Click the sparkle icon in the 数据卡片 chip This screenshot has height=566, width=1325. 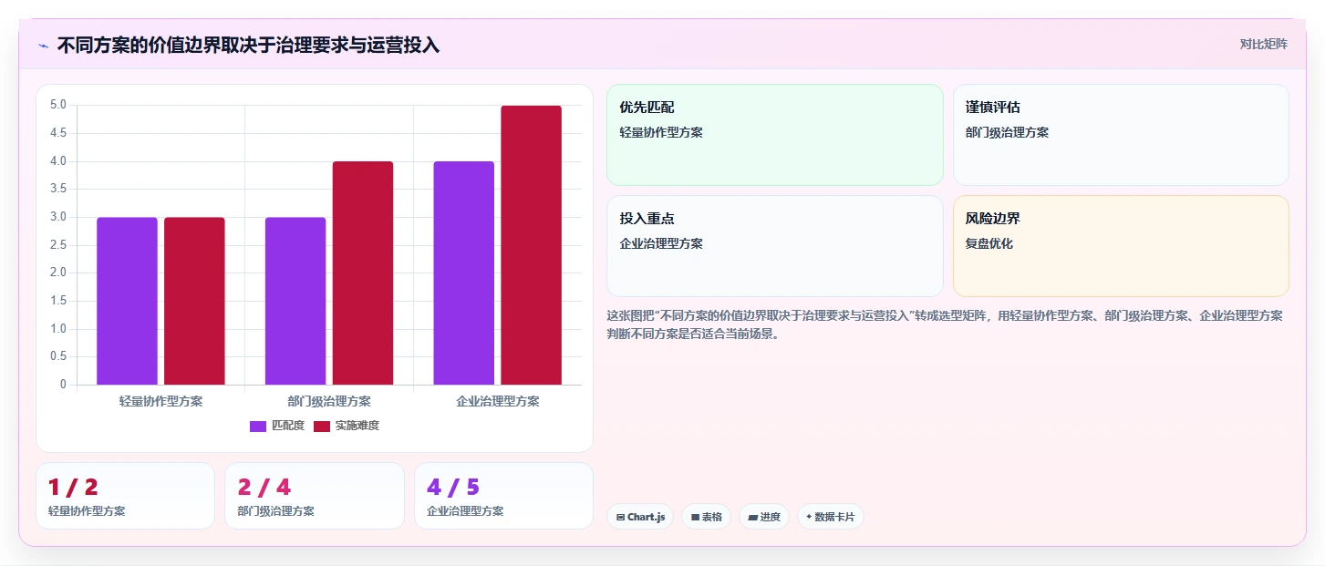[x=809, y=517]
